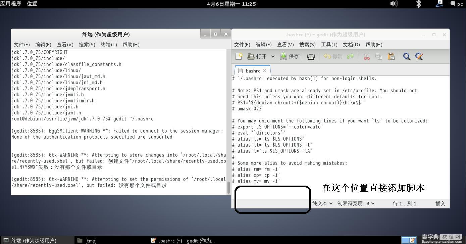
Task: Click the network connection icon in top panel
Action: [439, 4]
